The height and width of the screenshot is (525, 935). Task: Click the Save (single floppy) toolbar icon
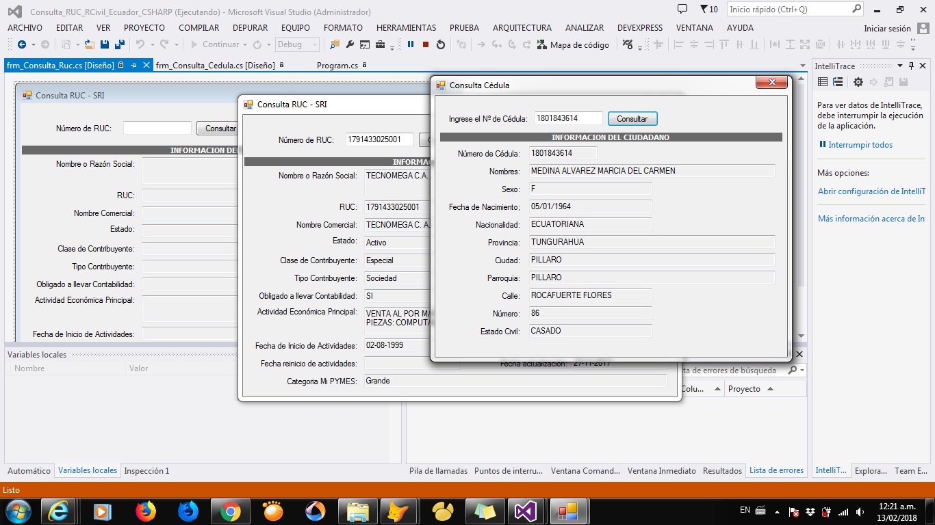[105, 44]
